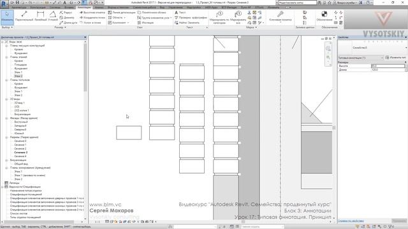Click the help question-mark icon in the title bar
Screen dimensions: 408x229
(x=368, y=3)
